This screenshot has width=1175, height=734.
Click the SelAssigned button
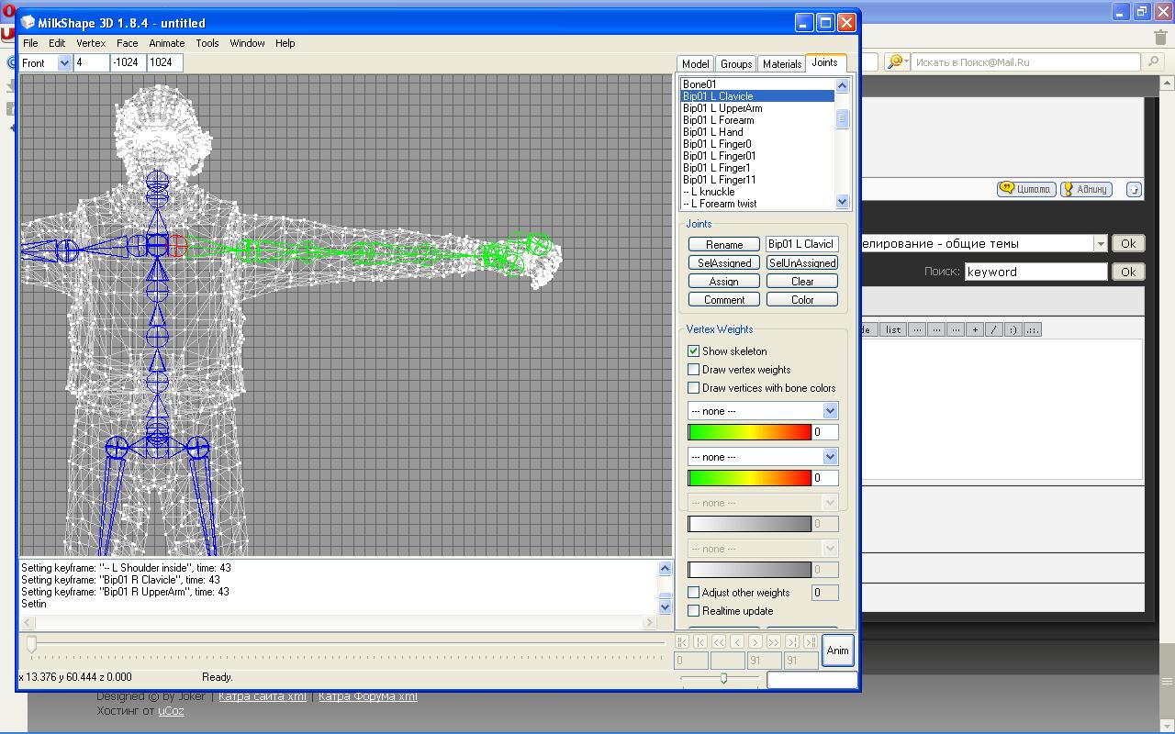click(x=724, y=263)
